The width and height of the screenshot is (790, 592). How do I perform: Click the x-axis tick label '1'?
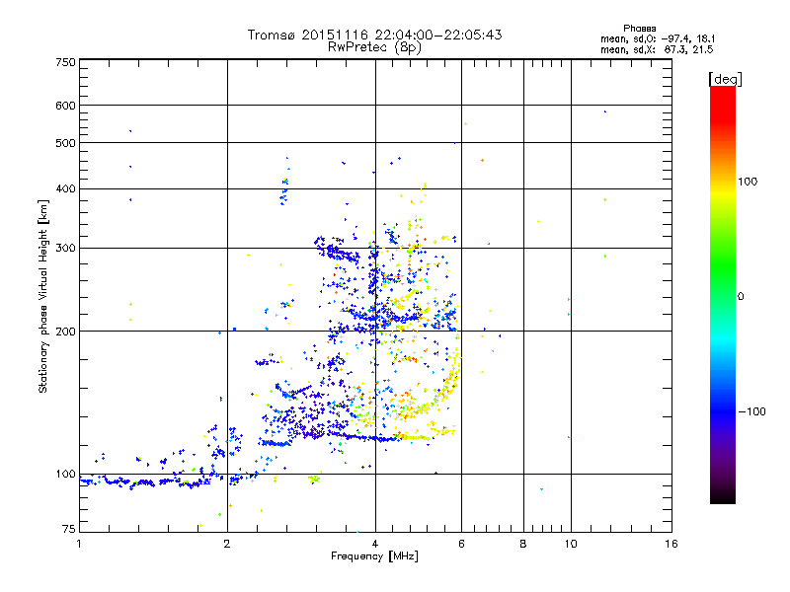click(x=79, y=545)
